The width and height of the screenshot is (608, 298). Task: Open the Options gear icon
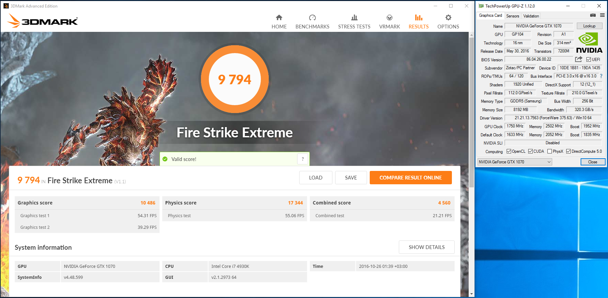(x=448, y=17)
